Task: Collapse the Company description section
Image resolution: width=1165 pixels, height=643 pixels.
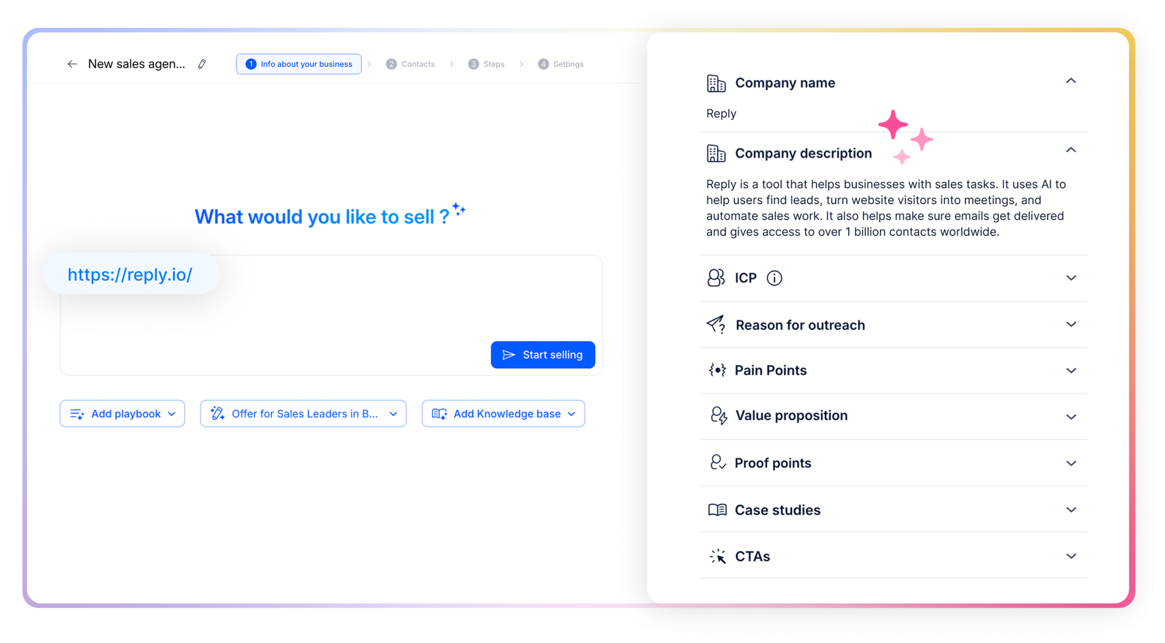Action: pos(1071,150)
